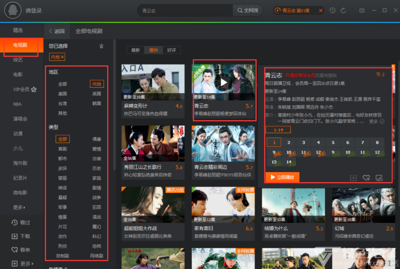Screen dimensions: 400x269
Task: Add 青云志 to watchlist with heart icon
Action: [366, 178]
